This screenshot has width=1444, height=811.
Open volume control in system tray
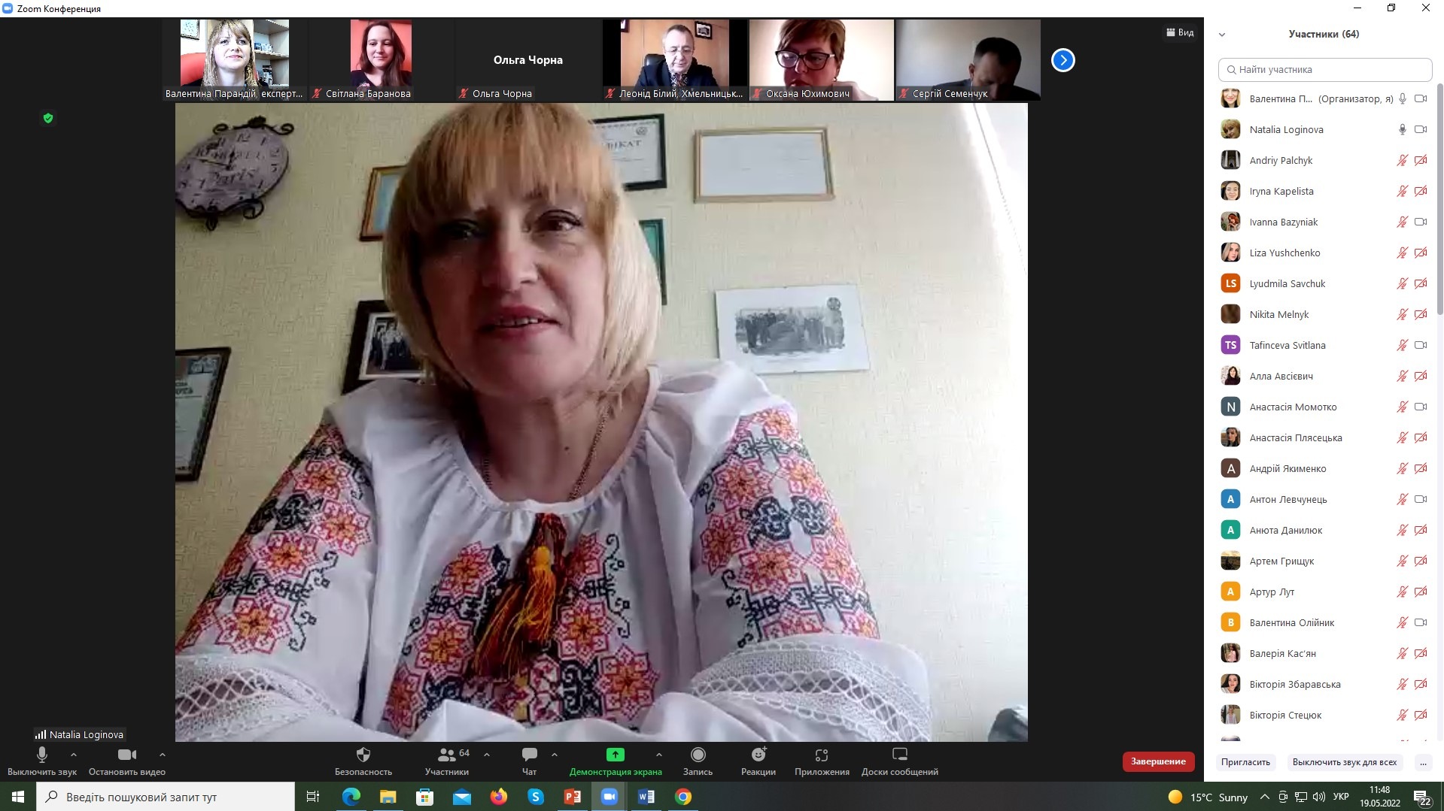tap(1318, 797)
